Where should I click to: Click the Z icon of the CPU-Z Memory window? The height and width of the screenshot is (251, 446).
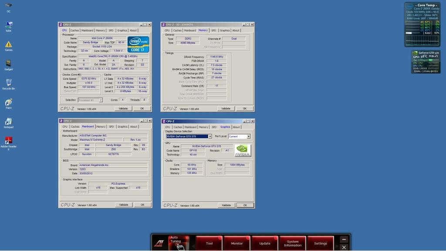pyautogui.click(x=163, y=25)
